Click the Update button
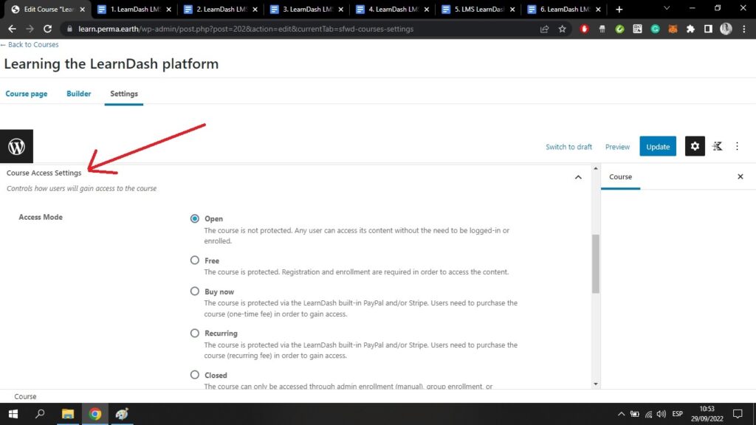Image resolution: width=756 pixels, height=425 pixels. point(658,146)
